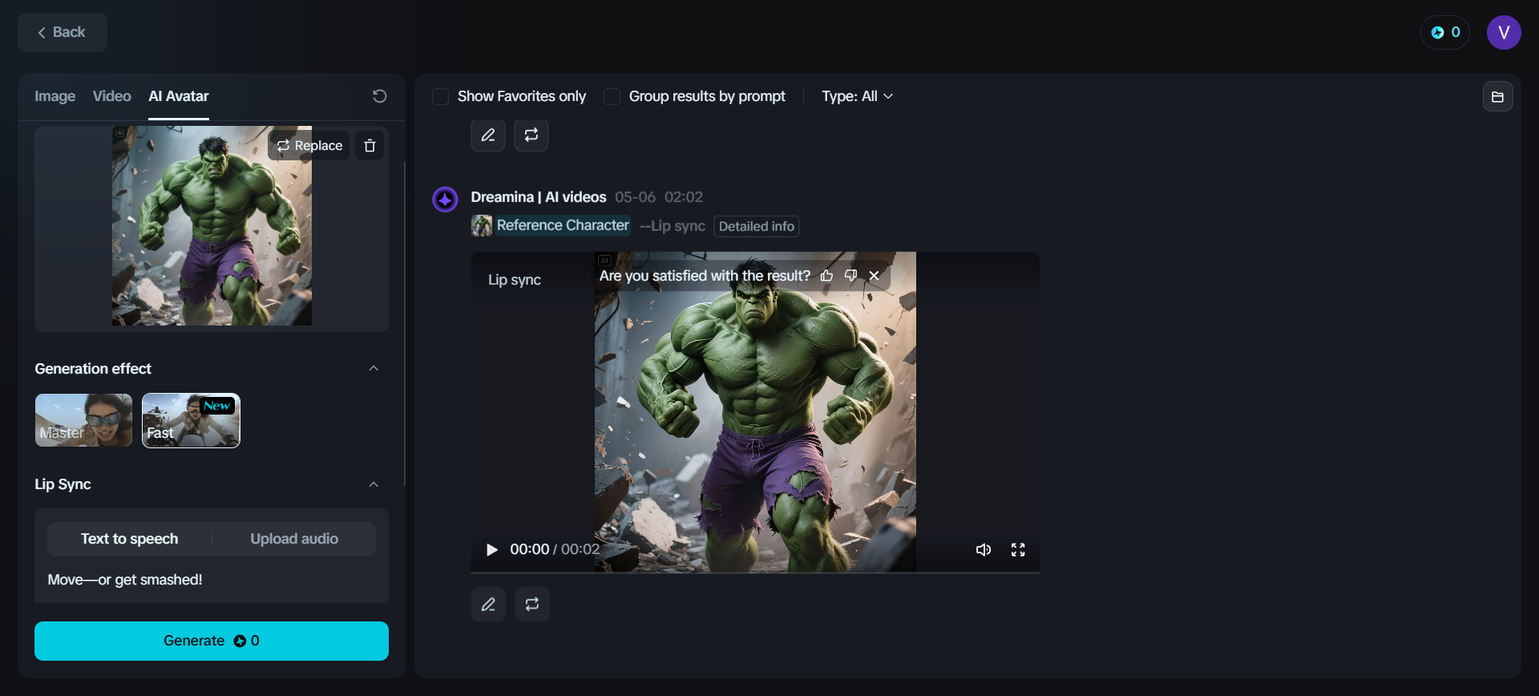Image resolution: width=1539 pixels, height=696 pixels.
Task: Dismiss the satisfaction prompt
Action: pyautogui.click(x=874, y=276)
